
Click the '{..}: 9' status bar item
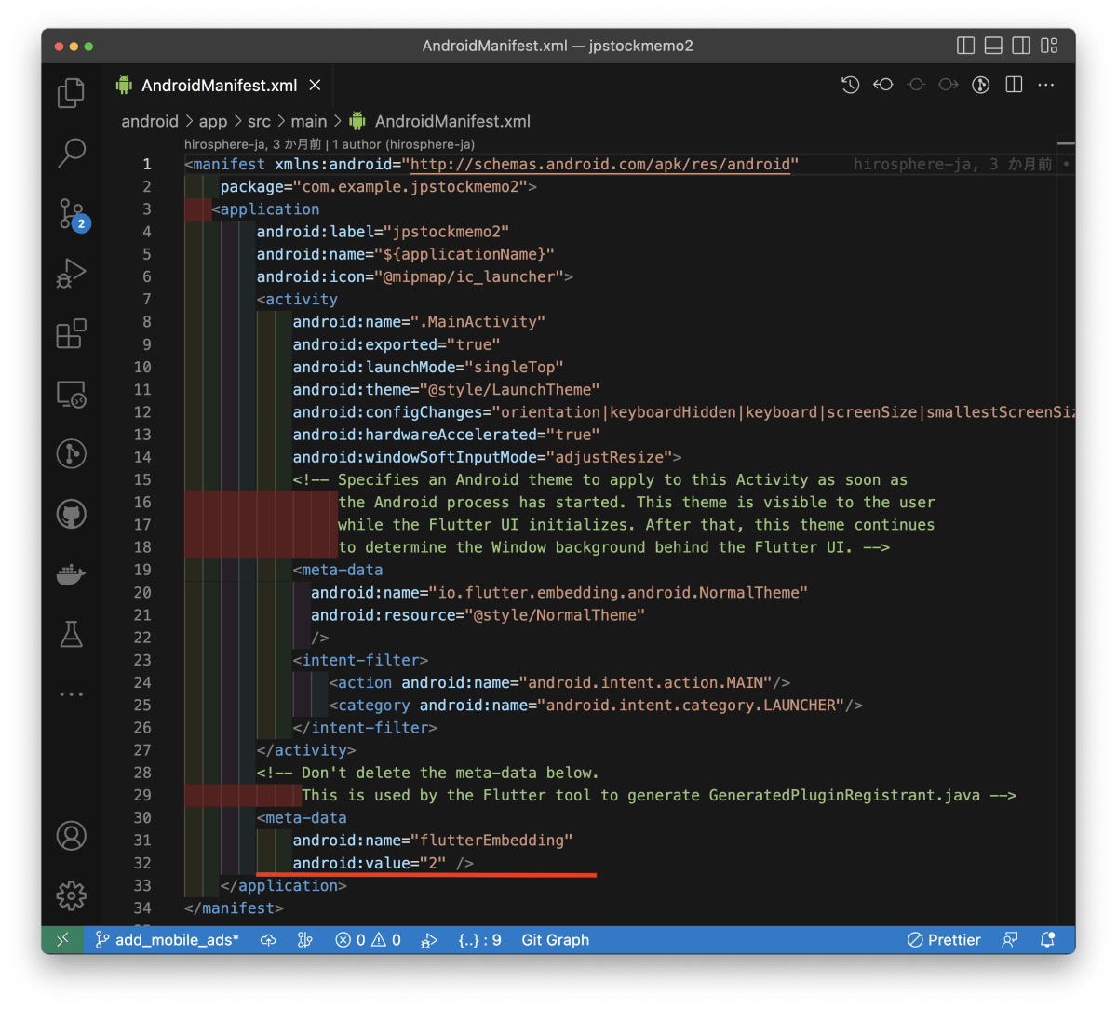[x=479, y=940]
